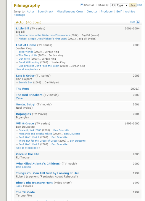
Task: Select the Zeke character link
Action: point(19,98)
